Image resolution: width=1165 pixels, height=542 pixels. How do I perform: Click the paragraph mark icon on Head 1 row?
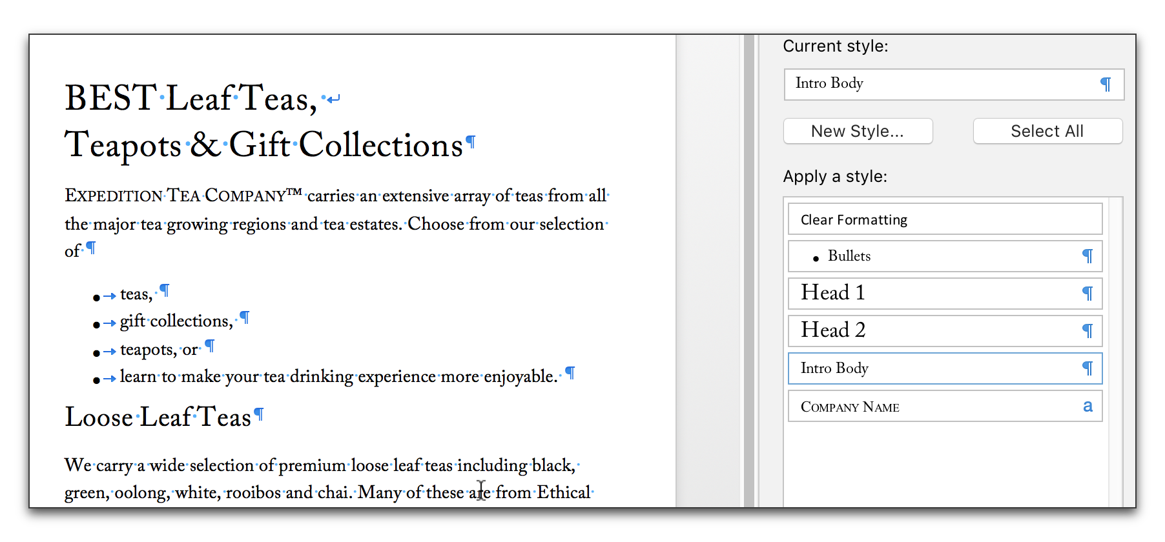point(1088,294)
